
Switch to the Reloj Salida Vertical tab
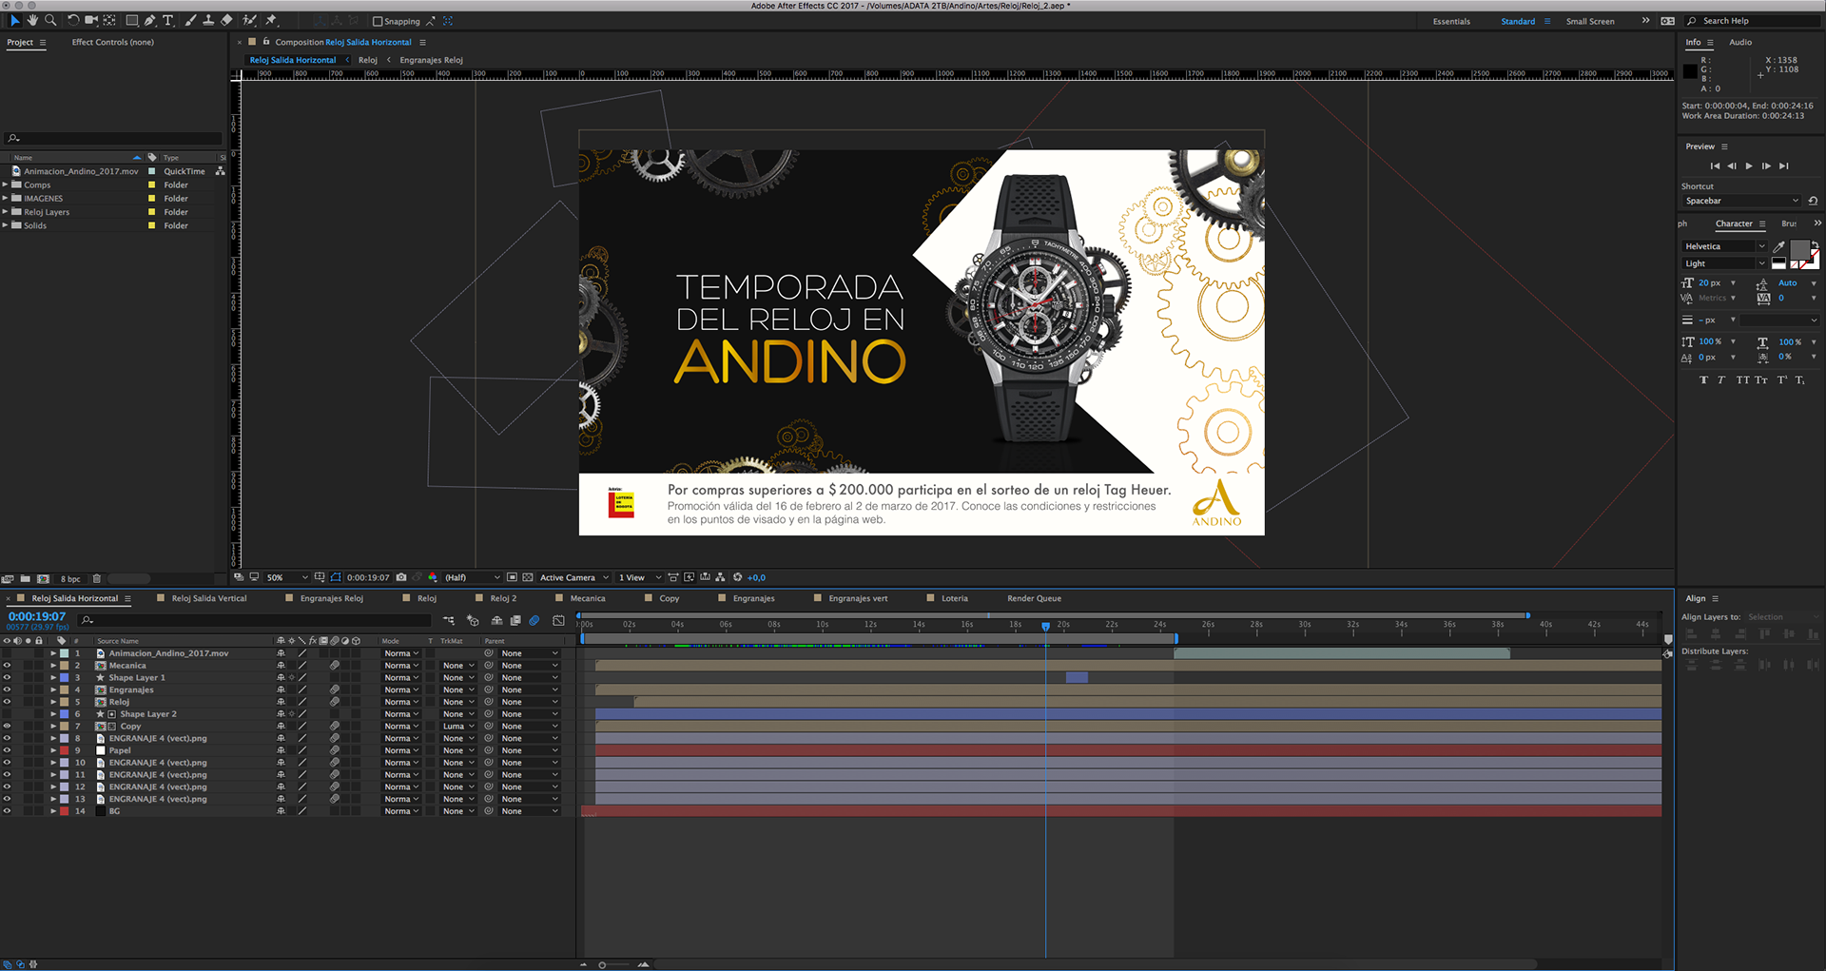coord(208,598)
